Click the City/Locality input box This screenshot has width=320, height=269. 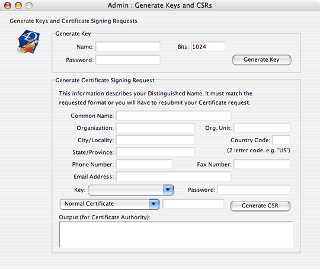click(x=155, y=140)
